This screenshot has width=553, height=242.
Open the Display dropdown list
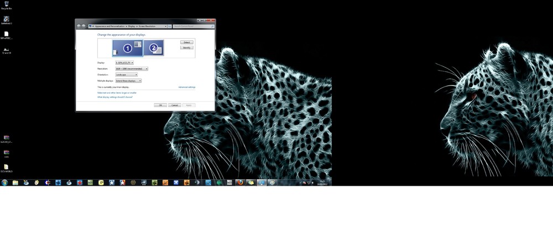(124, 63)
